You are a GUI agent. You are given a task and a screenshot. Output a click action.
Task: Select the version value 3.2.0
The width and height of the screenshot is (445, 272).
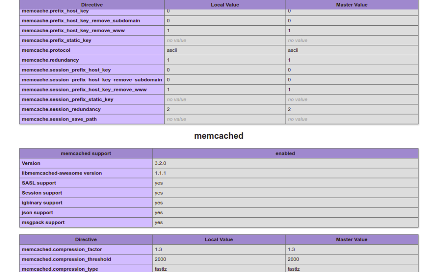160,164
